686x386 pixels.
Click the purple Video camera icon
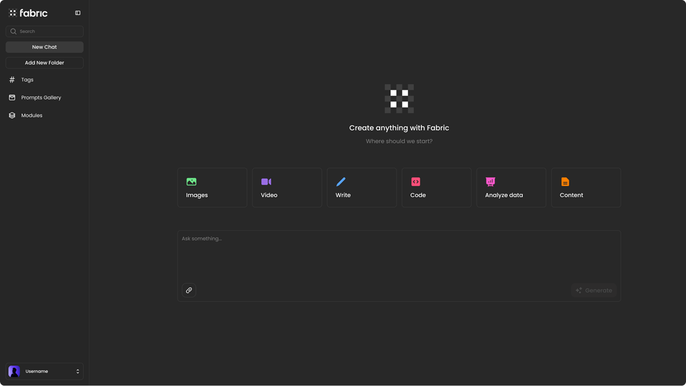point(266,181)
